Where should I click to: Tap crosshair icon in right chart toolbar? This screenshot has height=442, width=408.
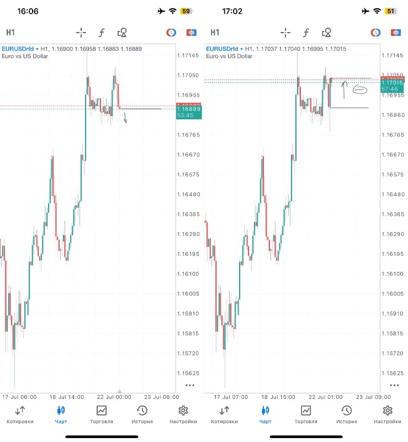click(285, 33)
